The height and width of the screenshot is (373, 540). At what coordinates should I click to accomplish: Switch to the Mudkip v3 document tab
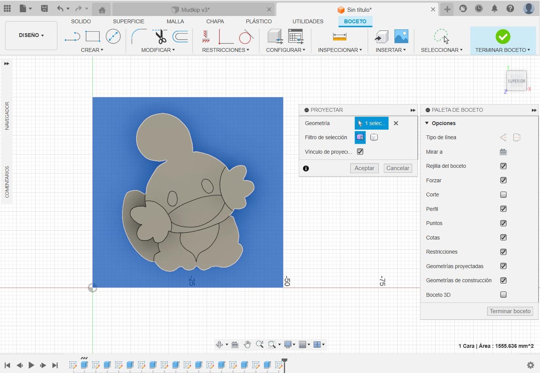[194, 10]
